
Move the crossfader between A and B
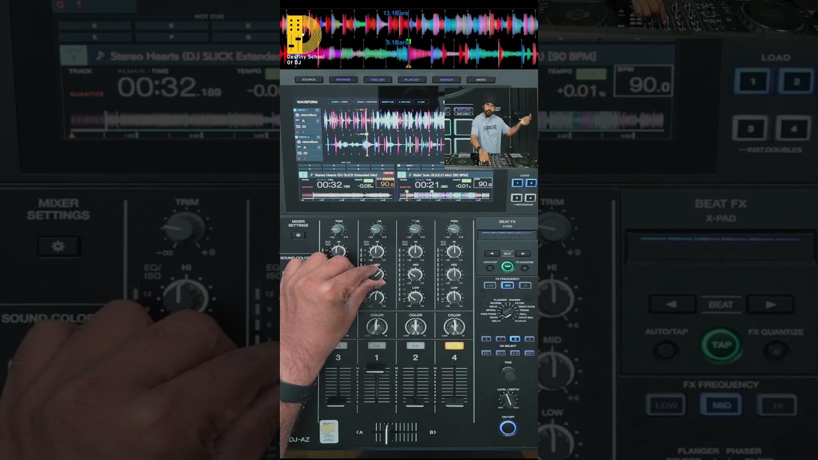coord(386,433)
